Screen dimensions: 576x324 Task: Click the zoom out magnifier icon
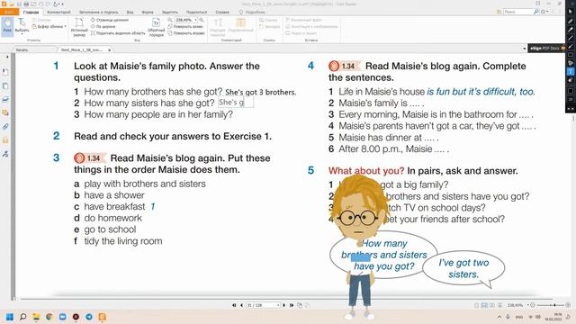point(170,20)
